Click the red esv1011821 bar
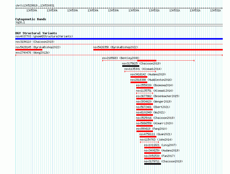 point(152,148)
